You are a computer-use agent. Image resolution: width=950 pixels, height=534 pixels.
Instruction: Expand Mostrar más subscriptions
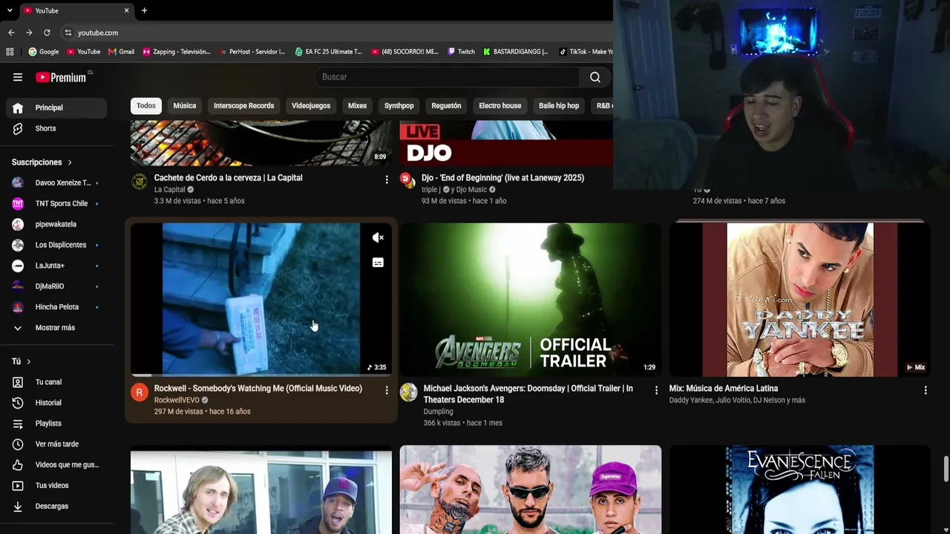(56, 328)
